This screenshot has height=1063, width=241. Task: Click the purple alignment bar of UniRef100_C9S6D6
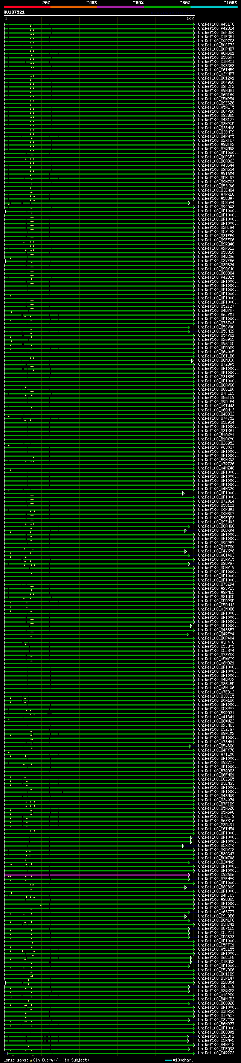tap(97, 875)
